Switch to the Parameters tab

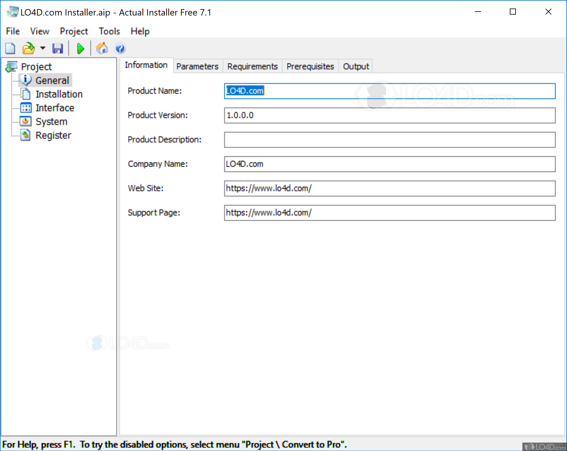pos(197,66)
